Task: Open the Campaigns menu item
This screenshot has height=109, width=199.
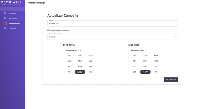Action: (12, 28)
